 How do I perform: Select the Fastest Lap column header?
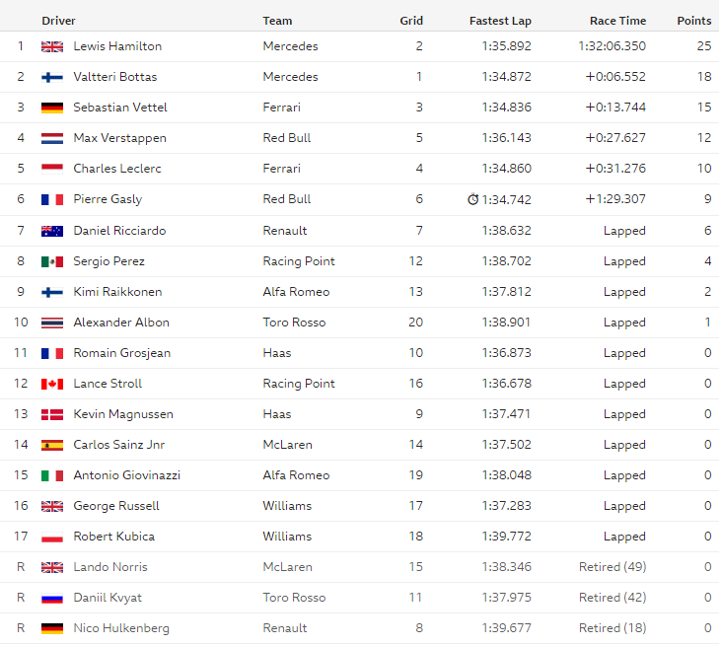[x=500, y=21]
